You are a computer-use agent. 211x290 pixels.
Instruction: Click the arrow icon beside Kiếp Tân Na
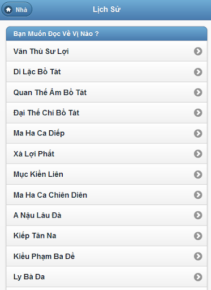coord(198,236)
